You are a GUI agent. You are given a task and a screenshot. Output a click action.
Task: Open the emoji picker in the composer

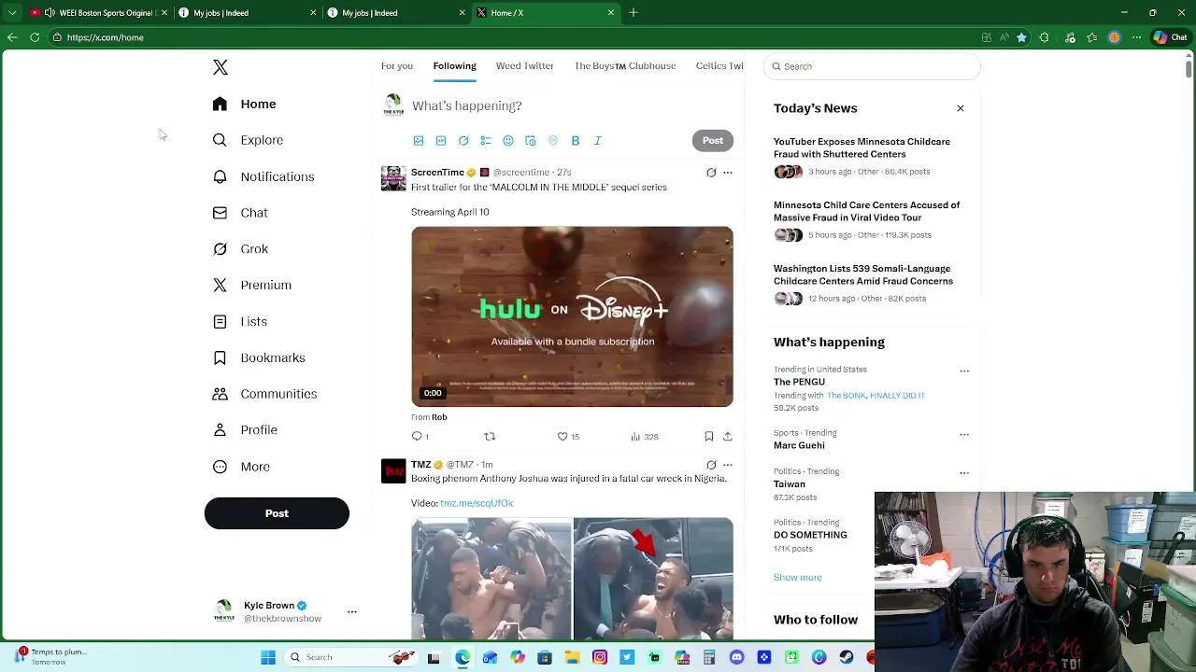pyautogui.click(x=508, y=141)
